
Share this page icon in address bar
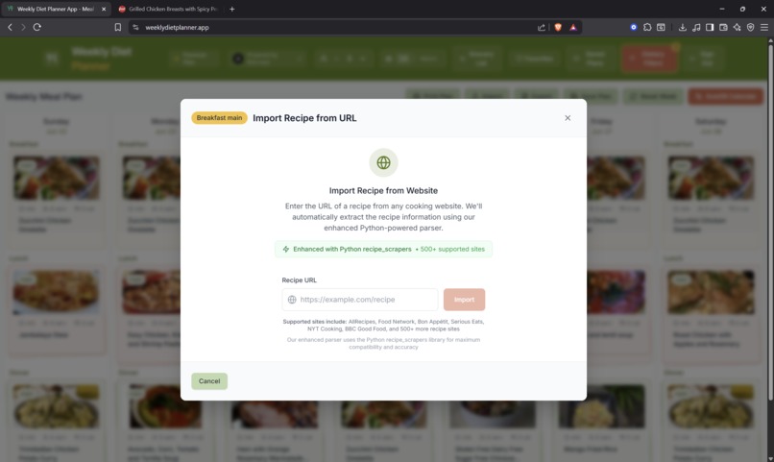(542, 27)
